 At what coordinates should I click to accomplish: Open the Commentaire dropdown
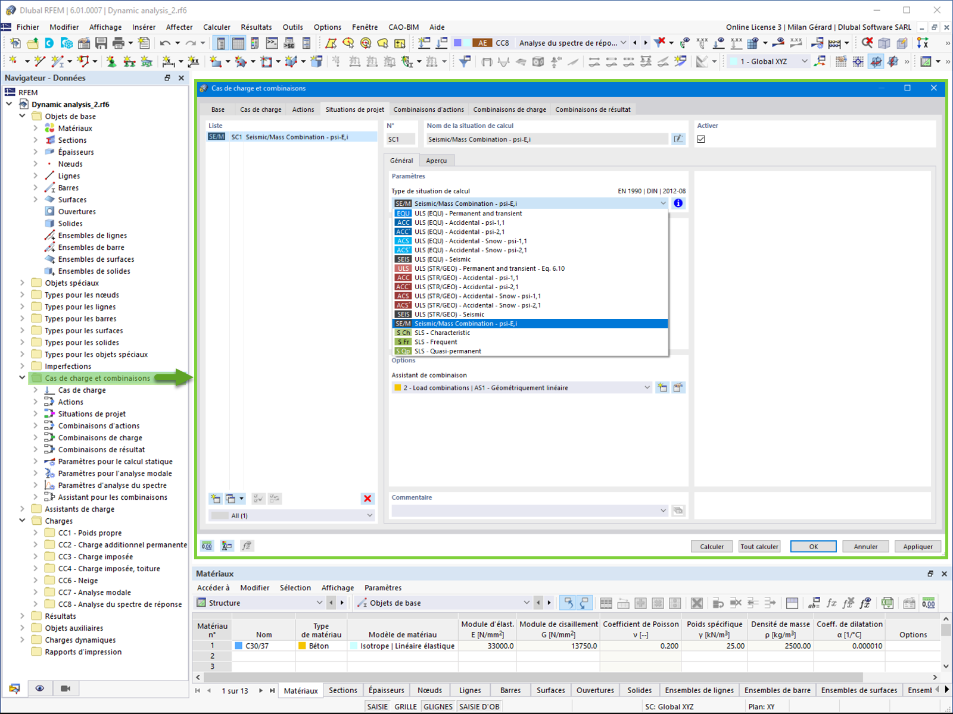click(663, 511)
